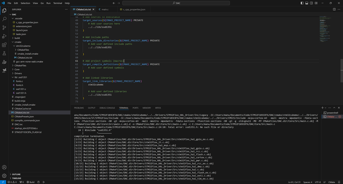Open the Run and Debug view
343x184 pixels.
[4, 36]
